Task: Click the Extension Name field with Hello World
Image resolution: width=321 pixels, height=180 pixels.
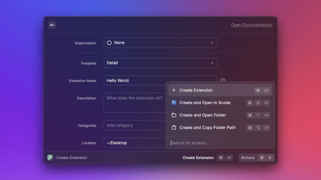Action: (x=160, y=81)
